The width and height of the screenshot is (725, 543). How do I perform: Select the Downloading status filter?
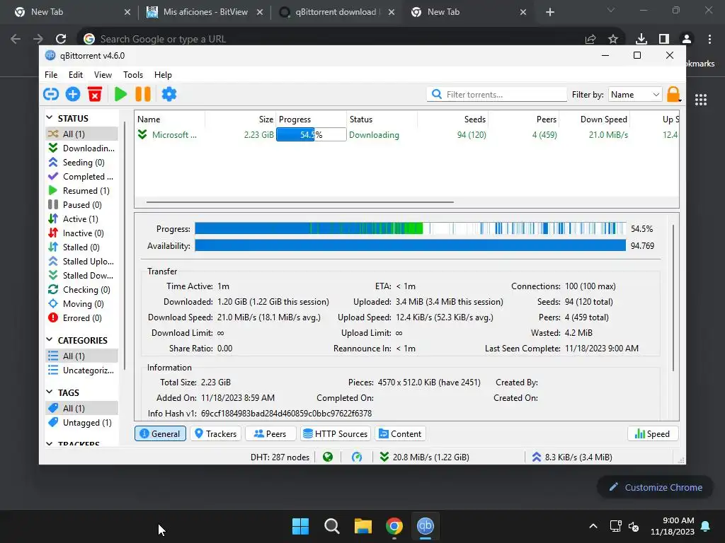pos(82,148)
